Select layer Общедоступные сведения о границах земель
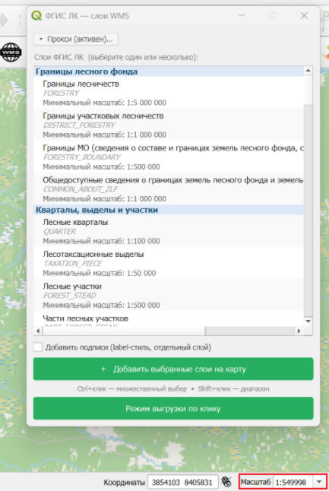 pos(169,189)
